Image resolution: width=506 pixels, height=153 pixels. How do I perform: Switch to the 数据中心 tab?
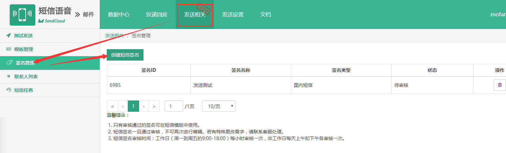[119, 15]
